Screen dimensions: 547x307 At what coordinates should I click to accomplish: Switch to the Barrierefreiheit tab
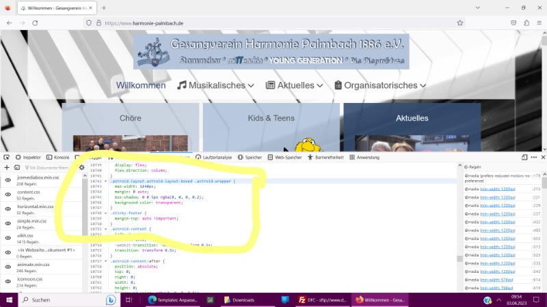click(x=326, y=158)
